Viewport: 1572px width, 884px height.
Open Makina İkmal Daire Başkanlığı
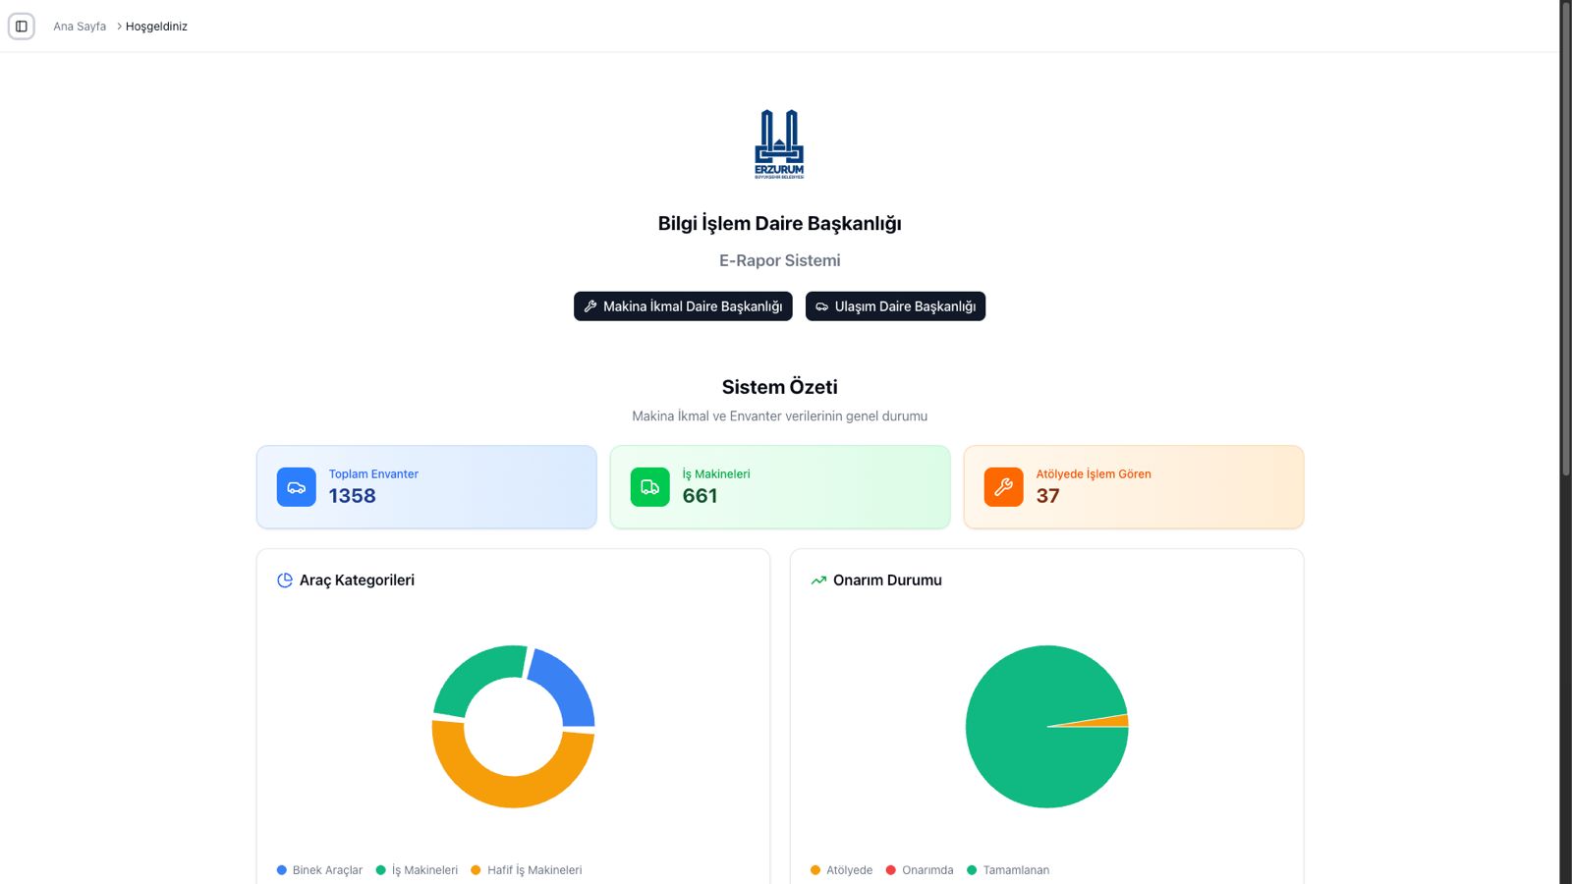click(x=683, y=306)
